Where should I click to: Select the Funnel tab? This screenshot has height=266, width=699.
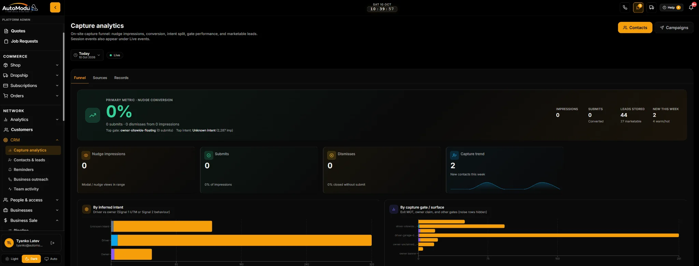[80, 78]
